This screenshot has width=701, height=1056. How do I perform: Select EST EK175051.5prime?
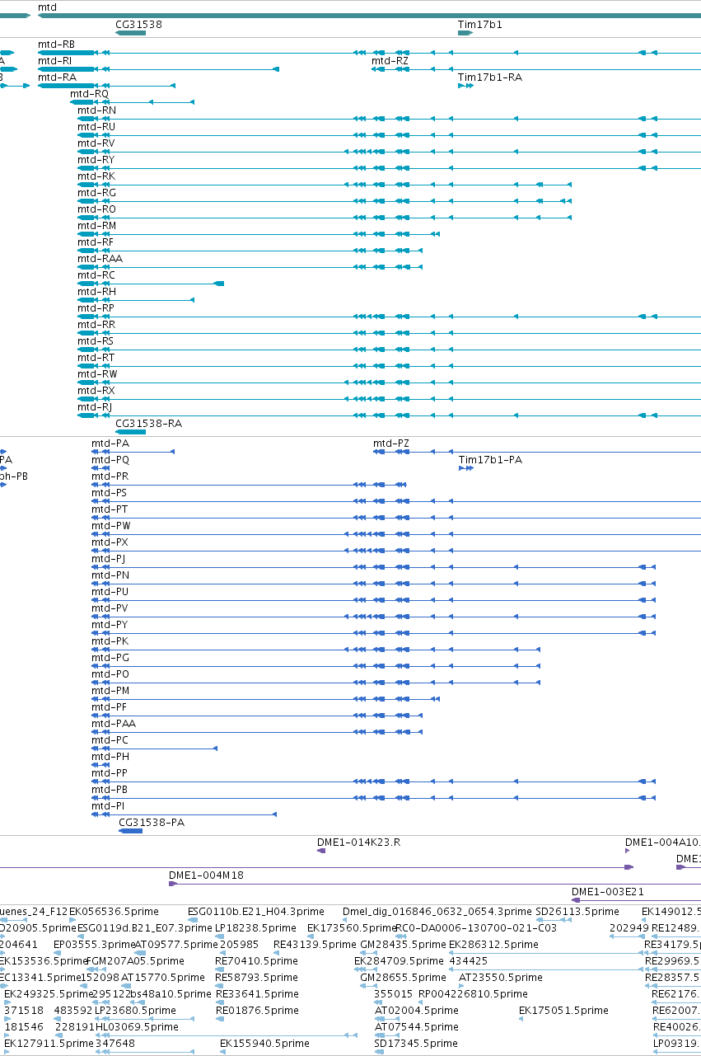click(x=563, y=1010)
